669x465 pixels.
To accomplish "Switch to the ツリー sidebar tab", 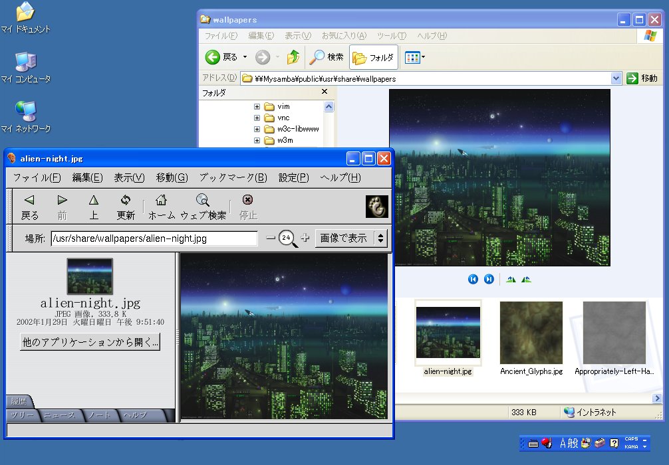I will [21, 415].
